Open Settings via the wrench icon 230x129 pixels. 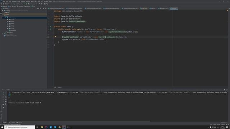tap(39, 4)
